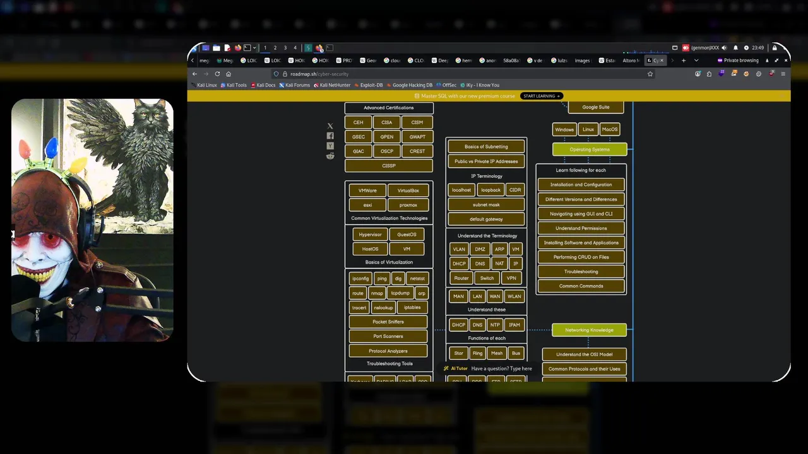Select the Operating Systems topic node
This screenshot has height=454, width=808.
pyautogui.click(x=590, y=149)
